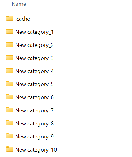Select the New category_10 label
Image resolution: width=132 pixels, height=157 pixels.
pyautogui.click(x=36, y=150)
